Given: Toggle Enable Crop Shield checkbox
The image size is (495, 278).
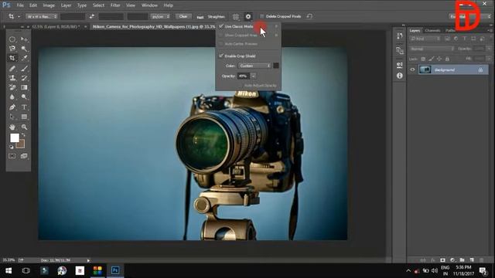Looking at the screenshot, I should coord(221,56).
